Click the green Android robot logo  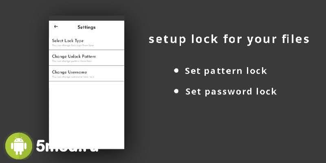[18, 146]
